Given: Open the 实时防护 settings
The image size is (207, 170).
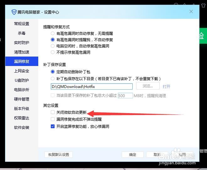Looking at the screenshot, I should pyautogui.click(x=22, y=43).
